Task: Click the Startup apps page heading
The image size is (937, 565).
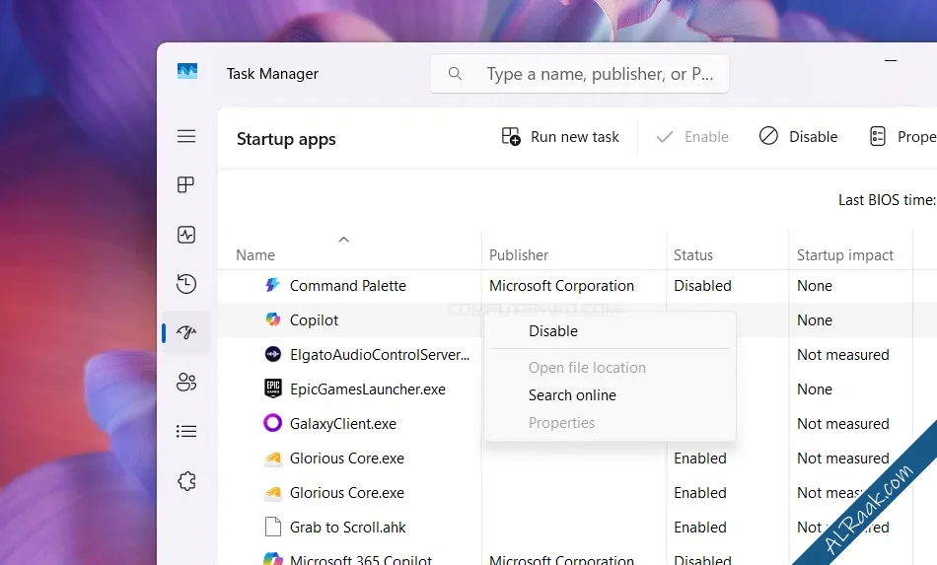Action: tap(286, 139)
